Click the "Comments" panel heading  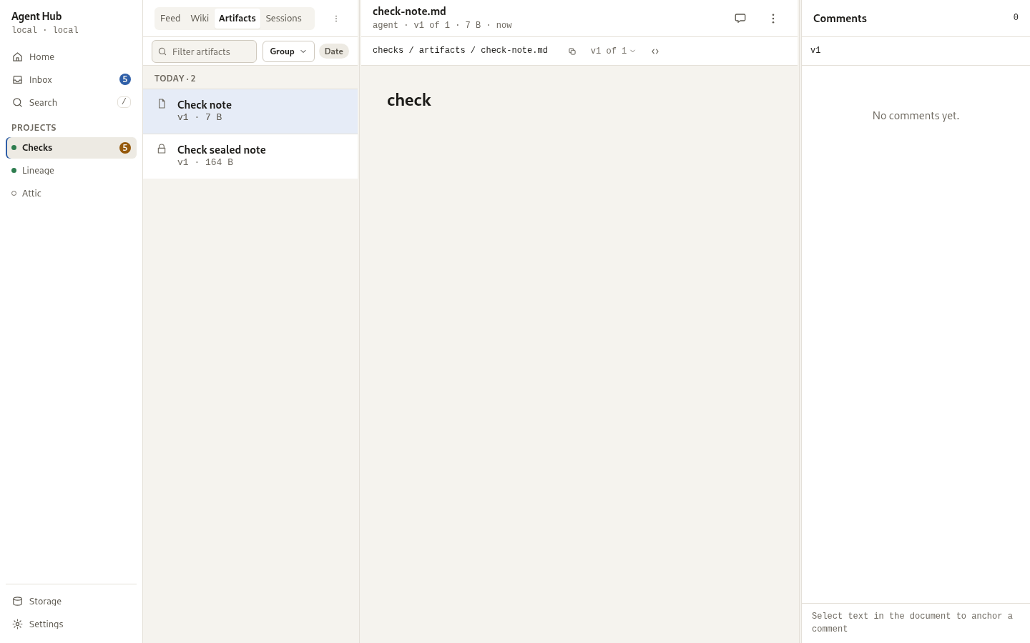(840, 19)
